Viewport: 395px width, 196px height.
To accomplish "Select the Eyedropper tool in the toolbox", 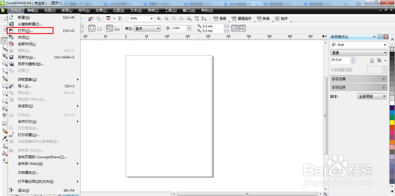I will click(x=4, y=138).
